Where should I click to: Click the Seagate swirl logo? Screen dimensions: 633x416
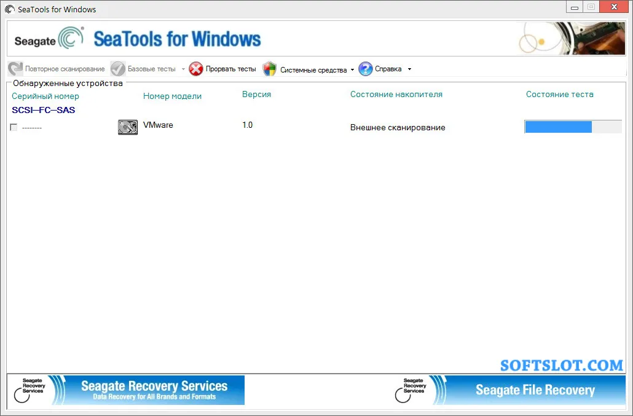point(71,37)
